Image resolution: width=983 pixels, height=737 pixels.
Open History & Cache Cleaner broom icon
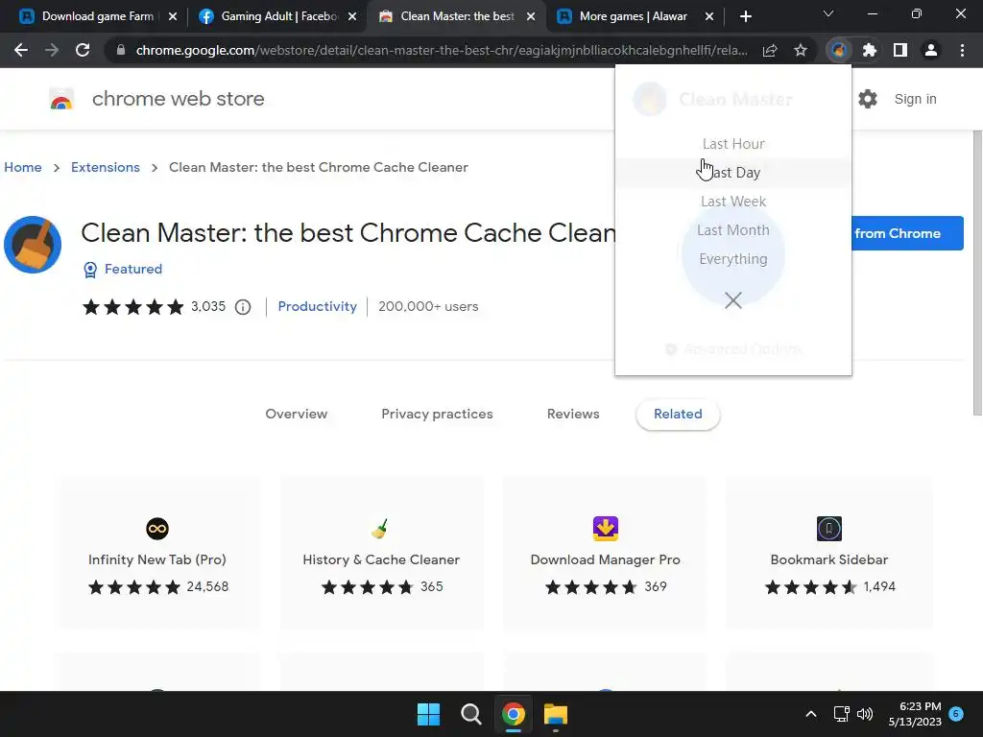pos(380,529)
